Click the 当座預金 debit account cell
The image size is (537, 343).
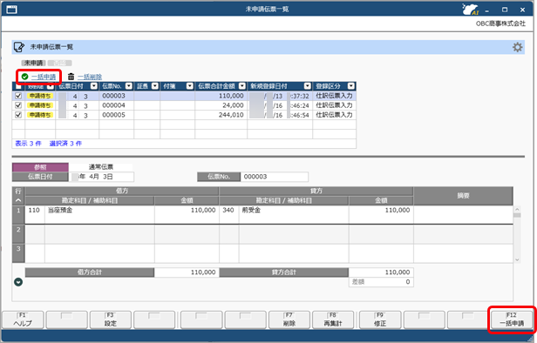[x=99, y=215]
